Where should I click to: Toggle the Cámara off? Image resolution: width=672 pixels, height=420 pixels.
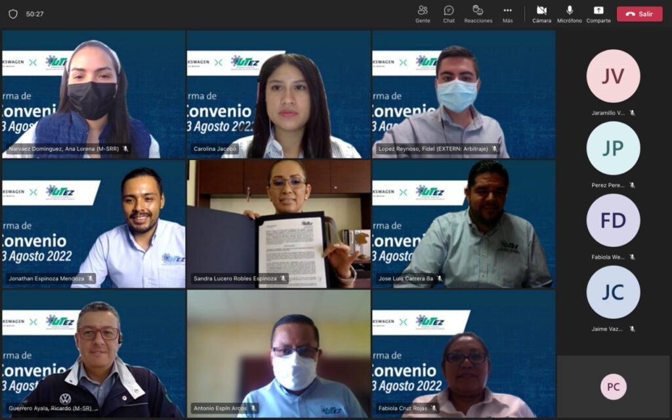tap(541, 13)
